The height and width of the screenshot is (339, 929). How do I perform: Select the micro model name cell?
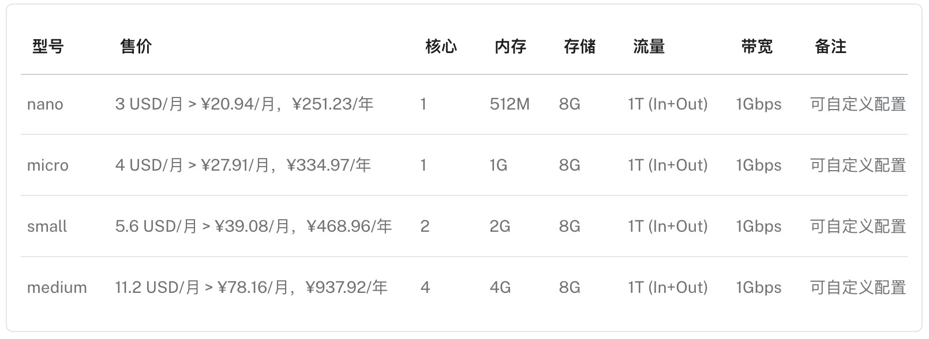[48, 165]
